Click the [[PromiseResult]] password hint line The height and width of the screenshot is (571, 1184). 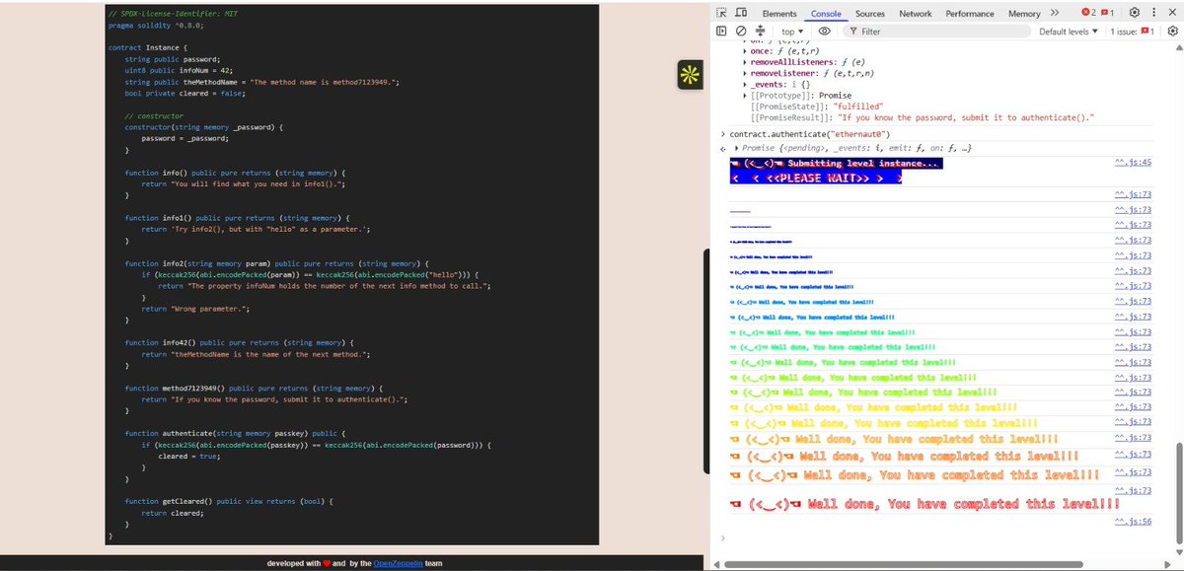[923, 117]
